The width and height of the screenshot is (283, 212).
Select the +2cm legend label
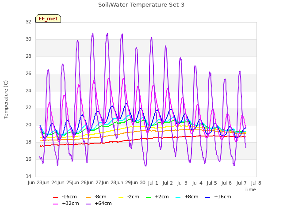162,197
